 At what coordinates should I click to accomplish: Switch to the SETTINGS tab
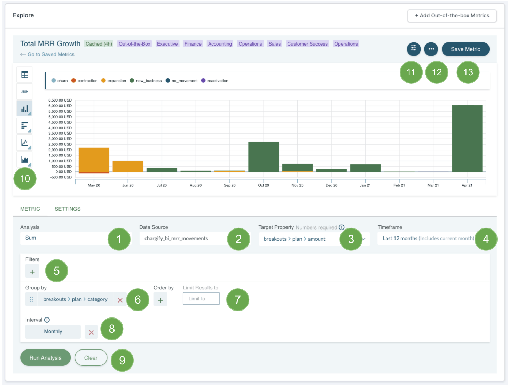click(x=68, y=209)
